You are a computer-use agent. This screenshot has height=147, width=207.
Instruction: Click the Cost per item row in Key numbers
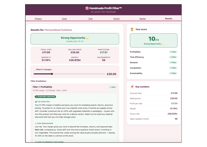[x=154, y=93]
